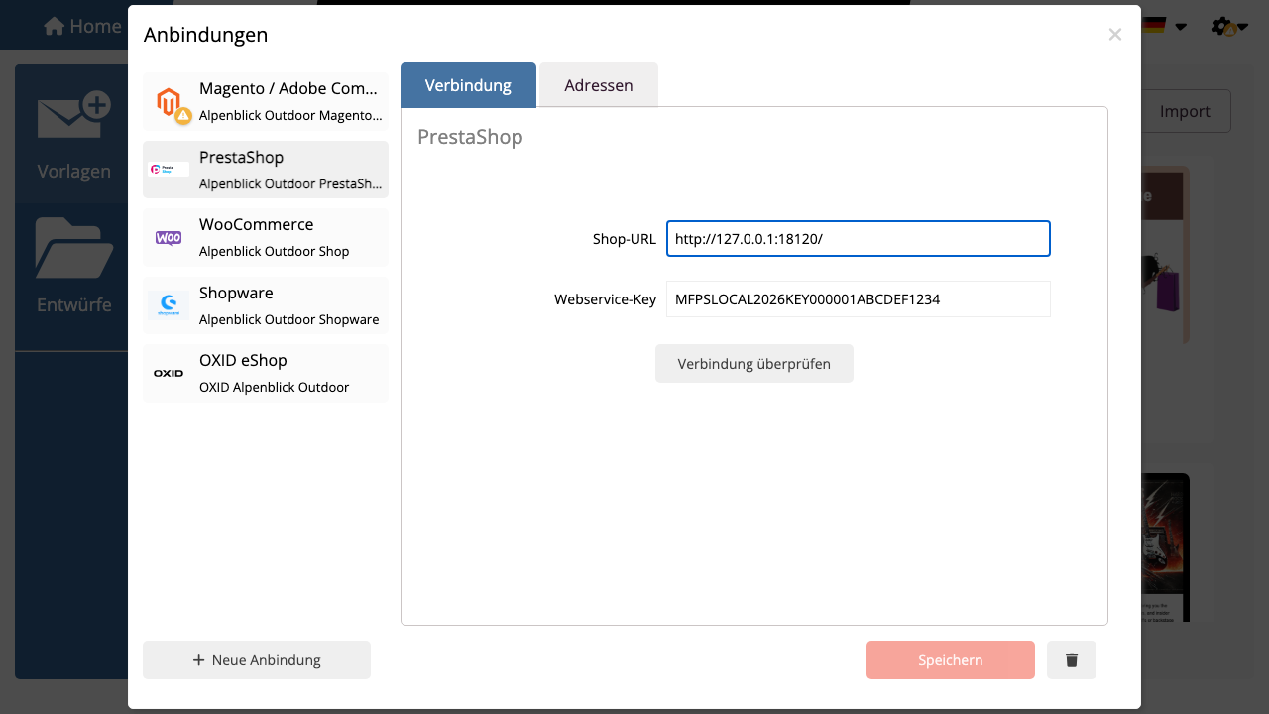Select Alpenblick Outdoor Shop WooCommerce subtitle
Viewport: 1269px width, 714px height.
coord(274,251)
